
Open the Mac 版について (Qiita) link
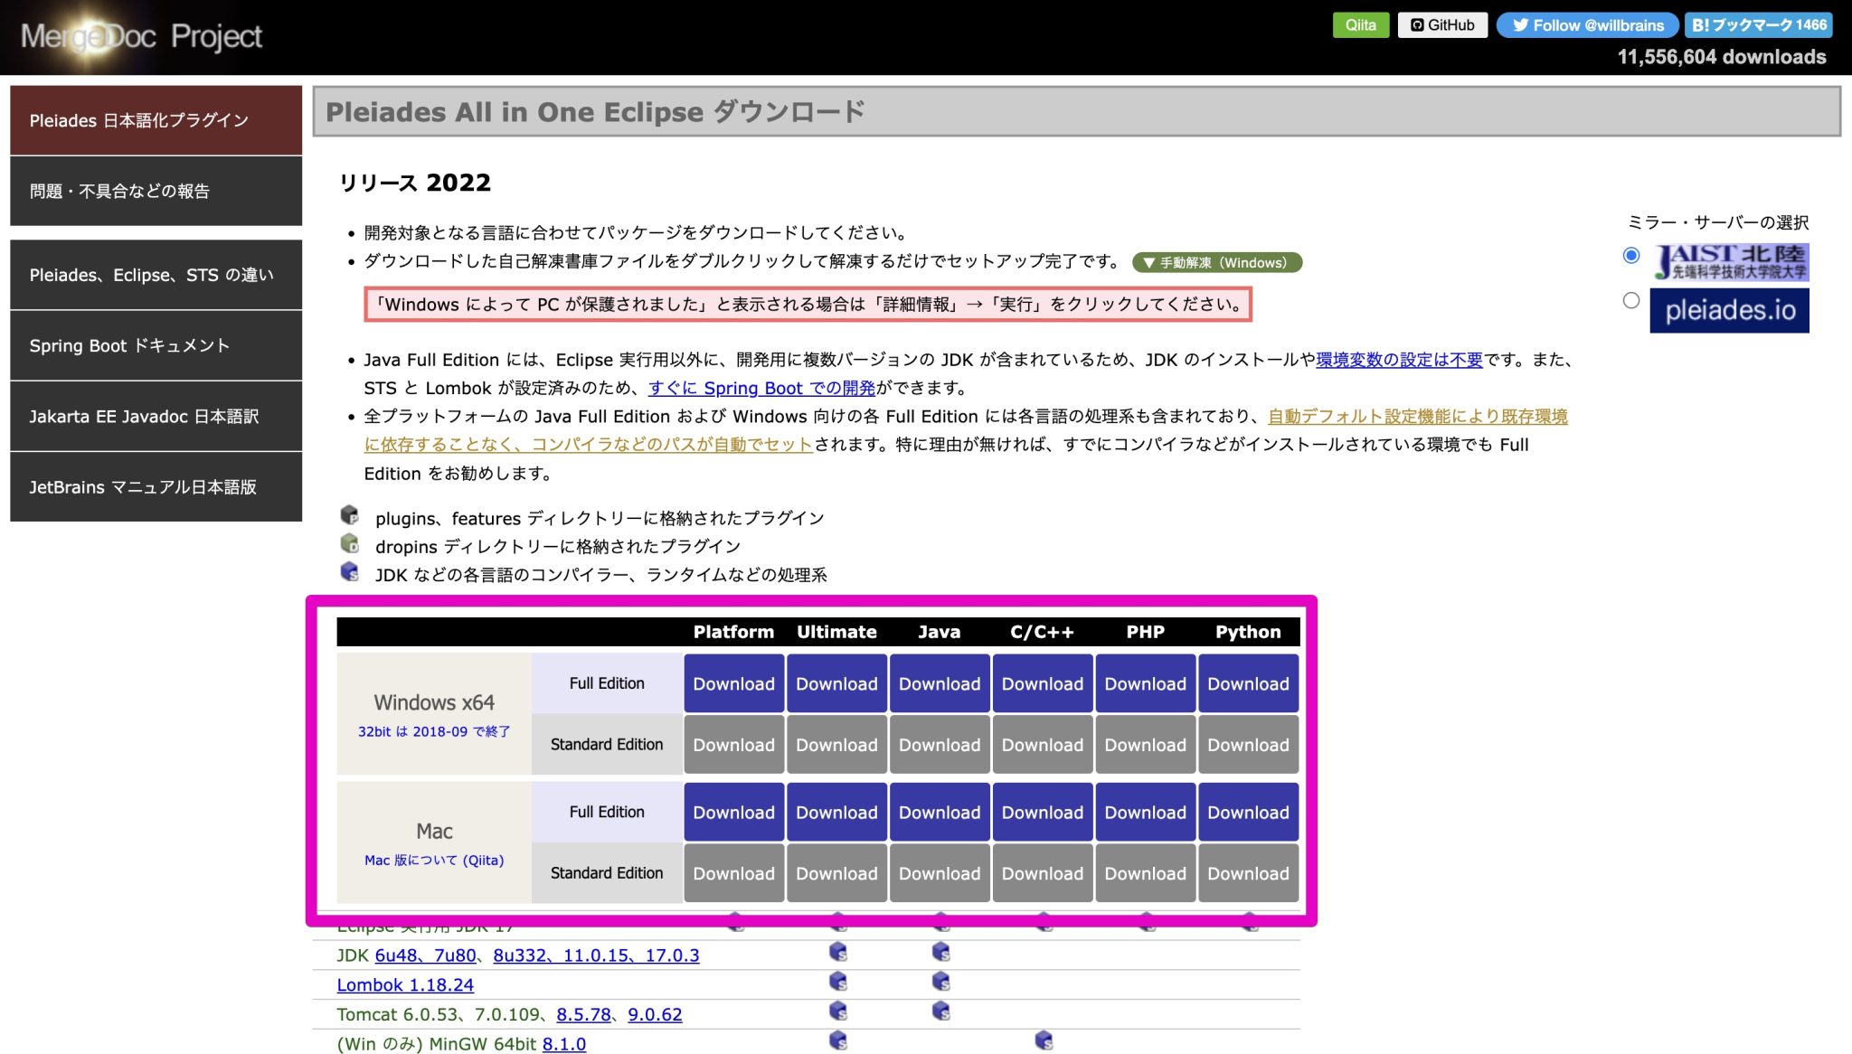[x=434, y=860]
